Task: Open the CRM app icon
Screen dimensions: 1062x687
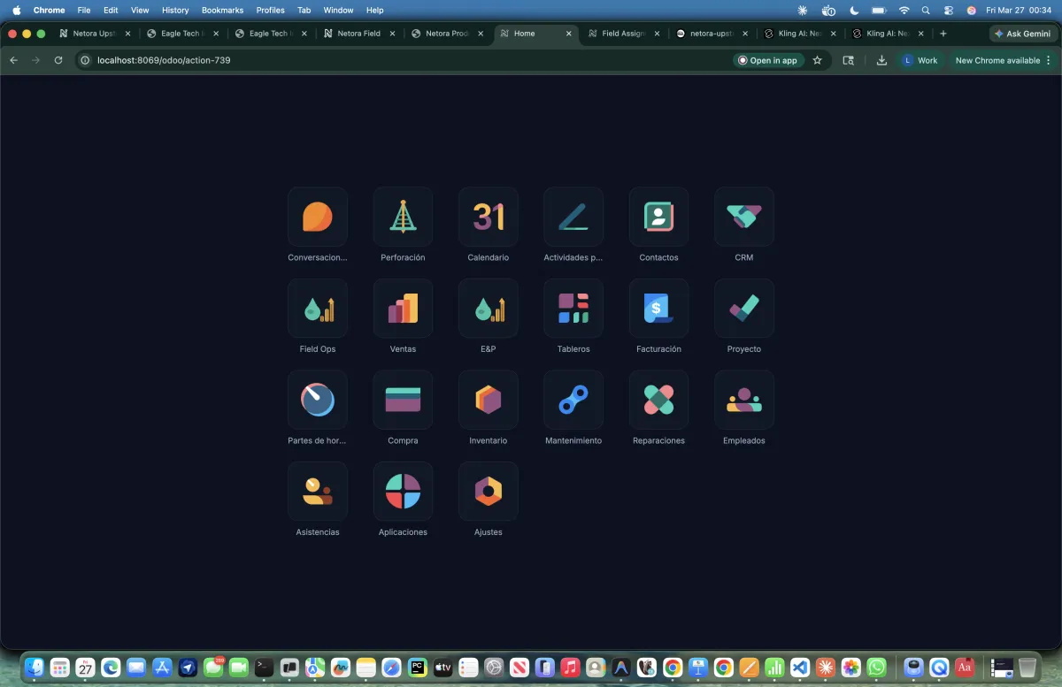Action: pyautogui.click(x=743, y=217)
